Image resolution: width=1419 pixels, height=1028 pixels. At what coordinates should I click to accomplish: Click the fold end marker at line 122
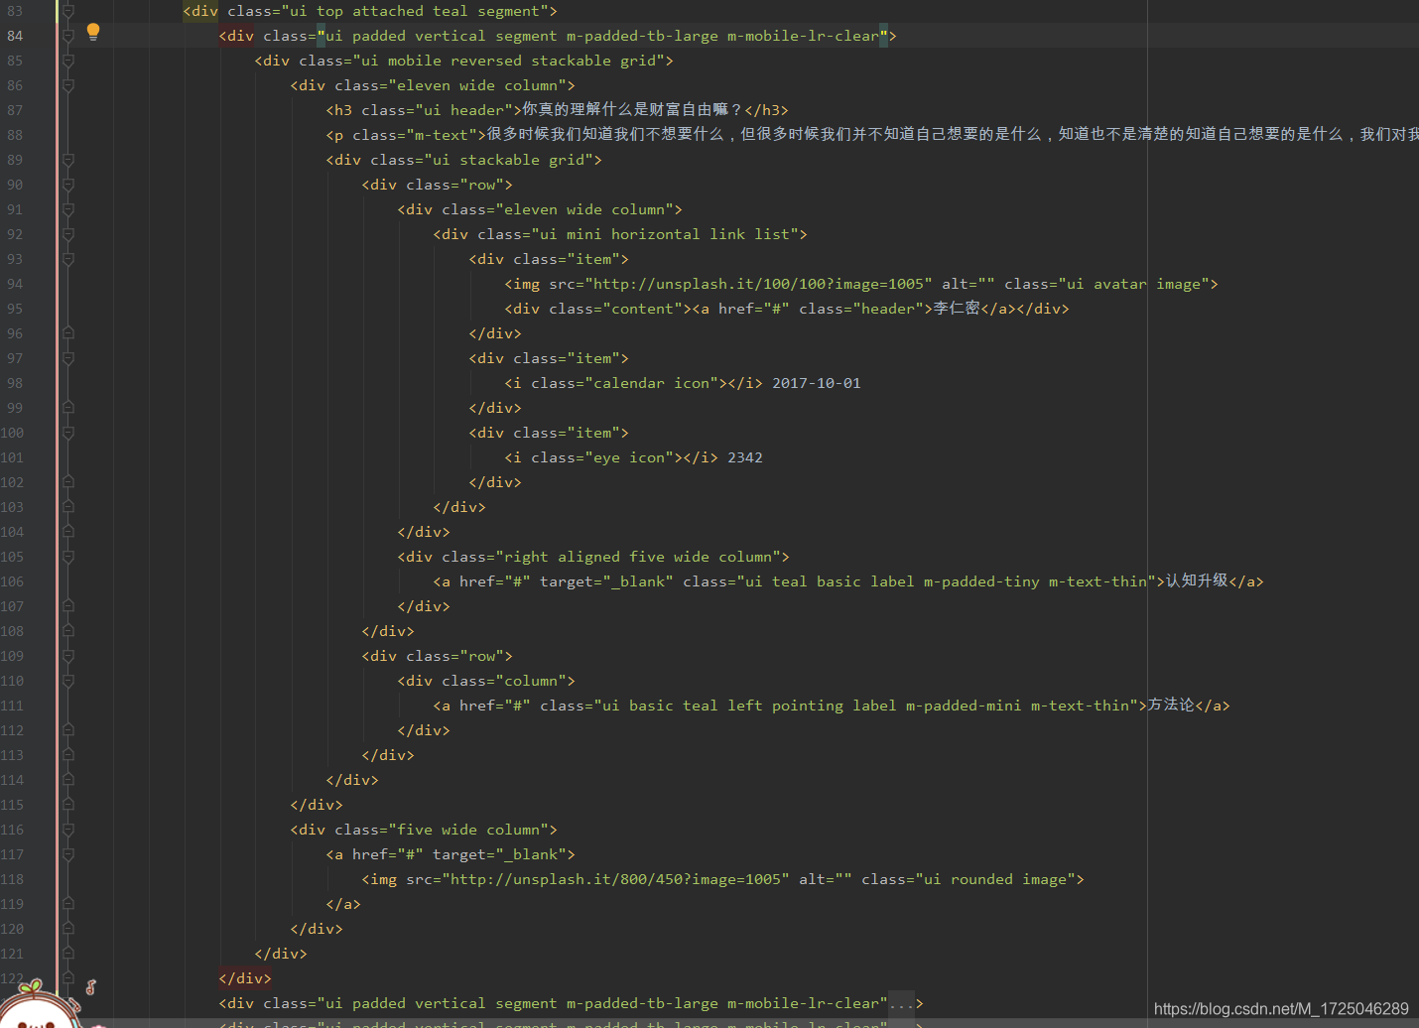coord(68,978)
